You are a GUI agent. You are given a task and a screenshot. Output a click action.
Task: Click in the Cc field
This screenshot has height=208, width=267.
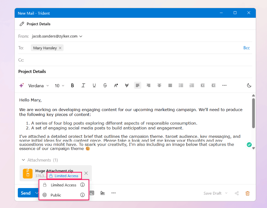pos(135,60)
